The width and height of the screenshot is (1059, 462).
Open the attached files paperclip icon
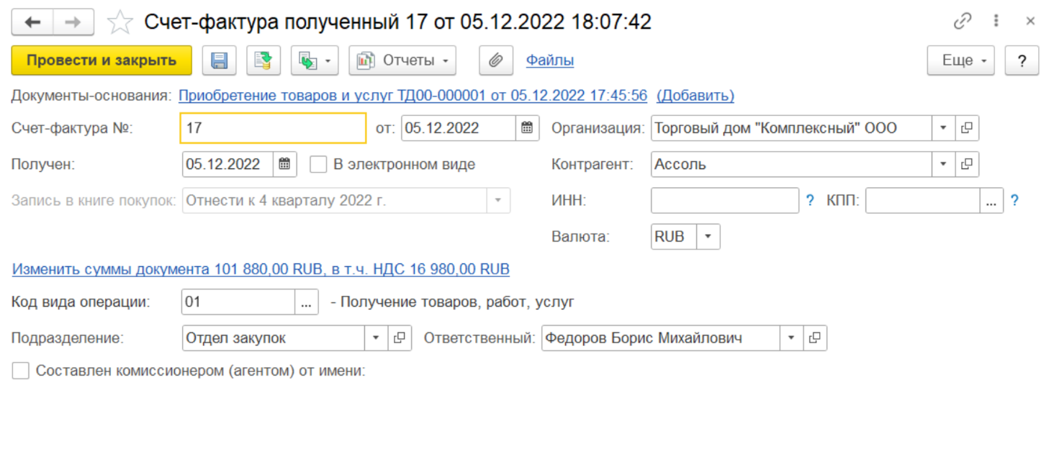[x=495, y=60]
